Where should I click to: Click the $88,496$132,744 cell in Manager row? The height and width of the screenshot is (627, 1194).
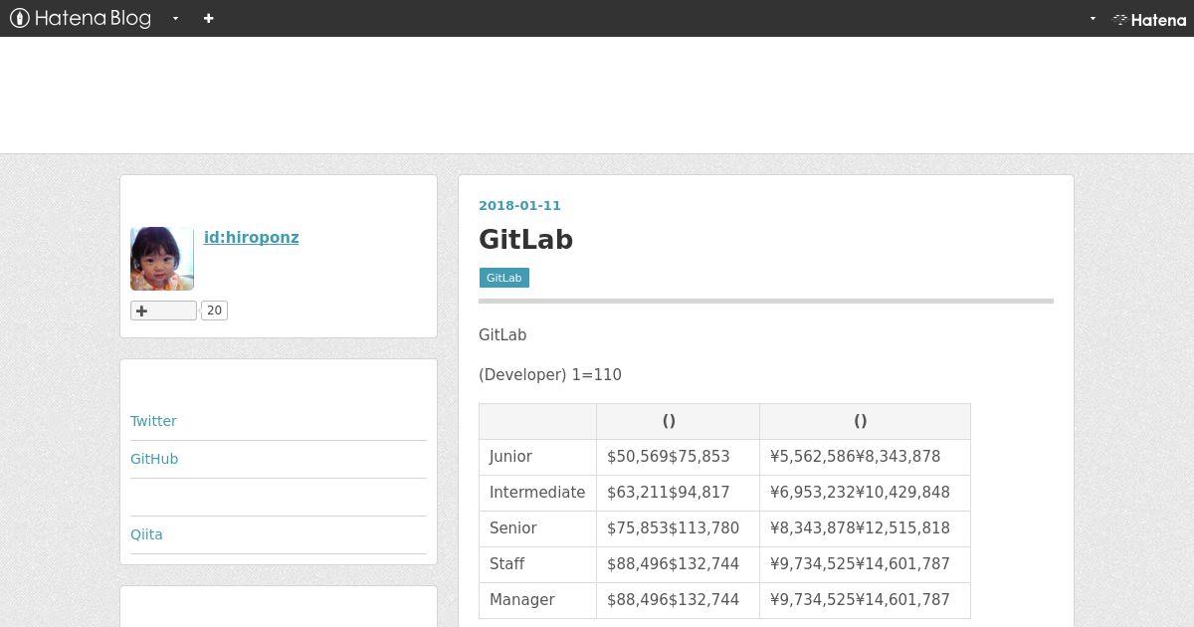coord(679,600)
